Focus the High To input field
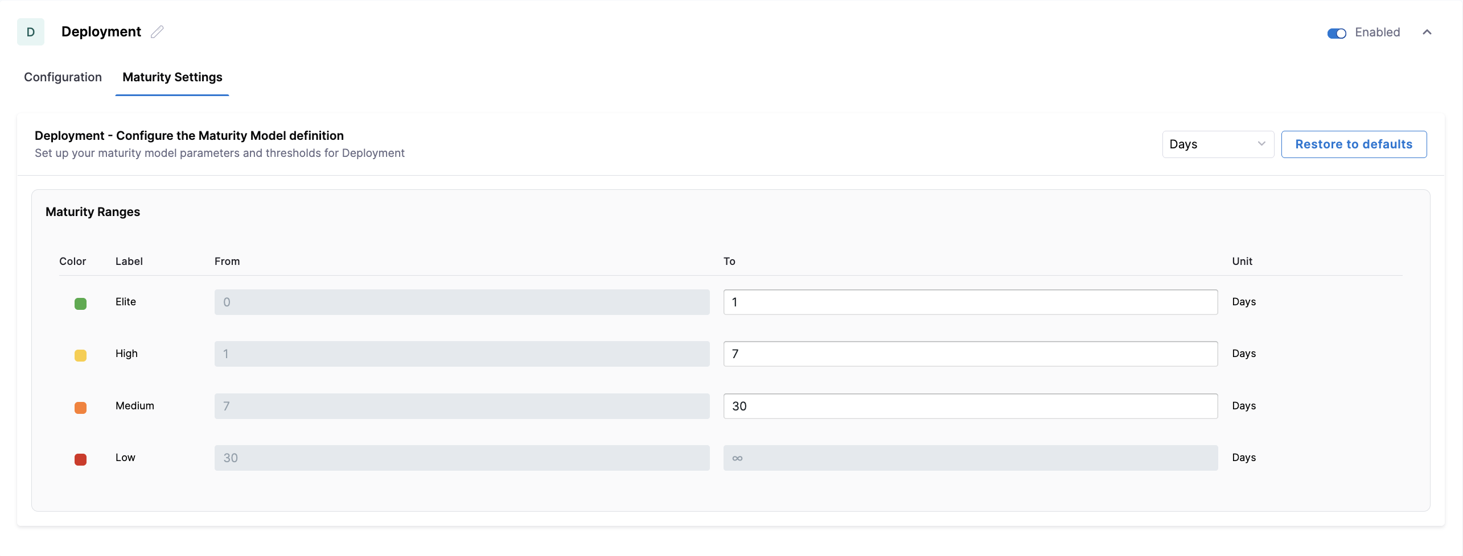 click(x=970, y=354)
